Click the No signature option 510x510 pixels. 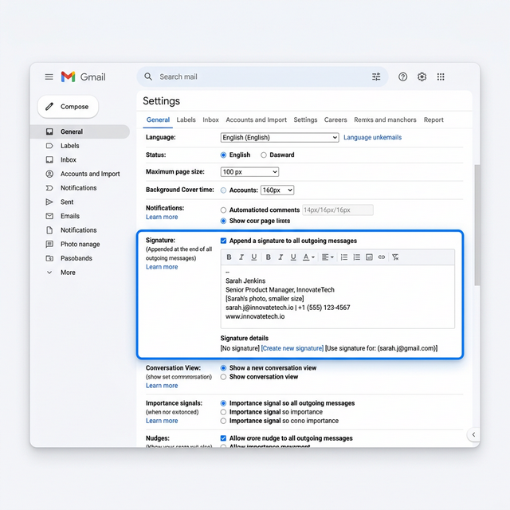[240, 348]
